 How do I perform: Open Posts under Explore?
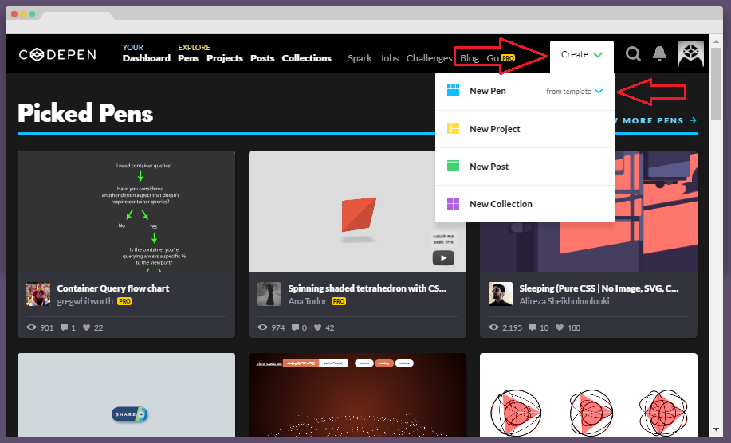click(262, 58)
